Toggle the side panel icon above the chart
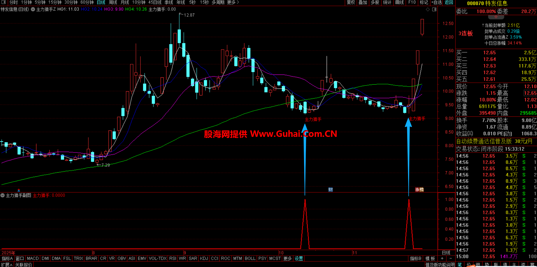This screenshot has width=537, height=267. (434, 9)
